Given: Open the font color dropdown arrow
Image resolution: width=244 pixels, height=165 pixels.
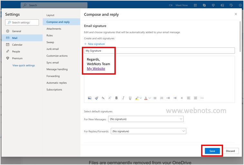Looking at the screenshot, I should click(x=150, y=98).
